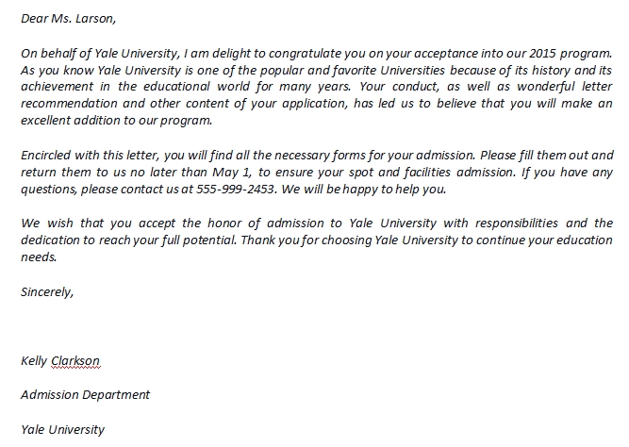Click the word 'responsibilities' in third paragraph

pyautogui.click(x=517, y=223)
